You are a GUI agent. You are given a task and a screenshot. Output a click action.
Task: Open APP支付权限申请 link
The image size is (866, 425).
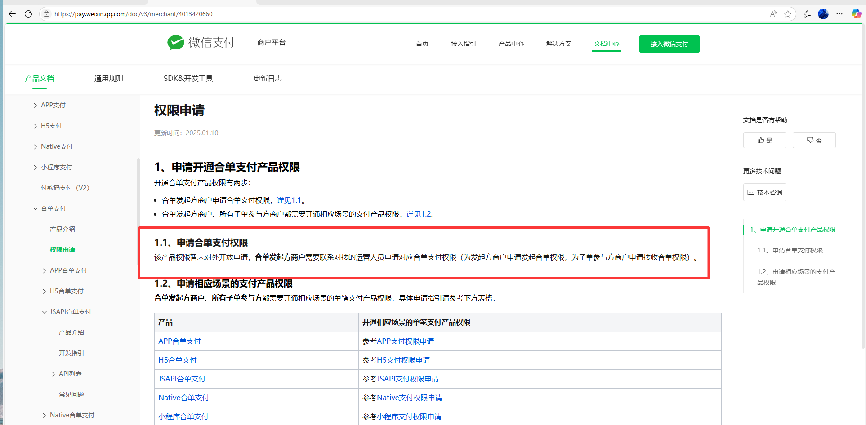coord(406,341)
